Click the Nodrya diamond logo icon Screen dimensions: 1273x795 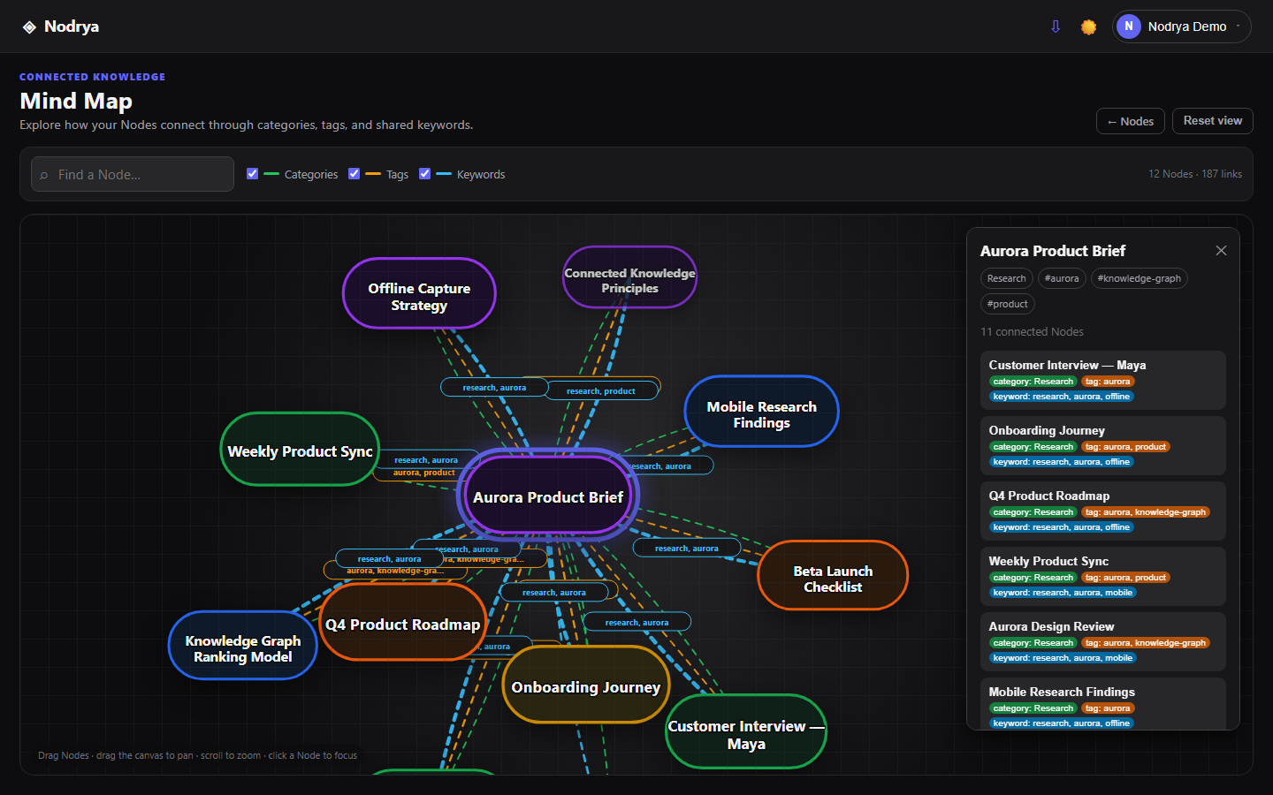click(29, 26)
